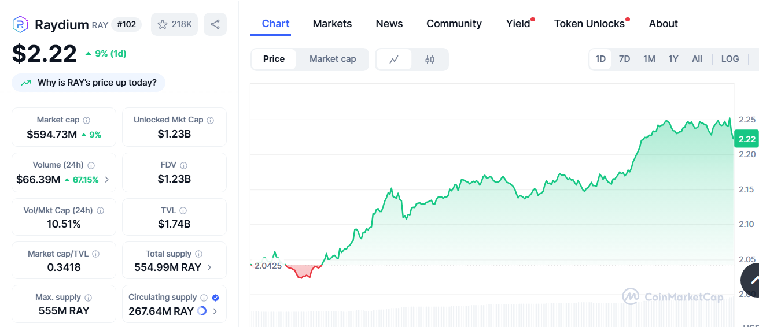Select the 1M time range
This screenshot has width=759, height=327.
click(x=649, y=59)
